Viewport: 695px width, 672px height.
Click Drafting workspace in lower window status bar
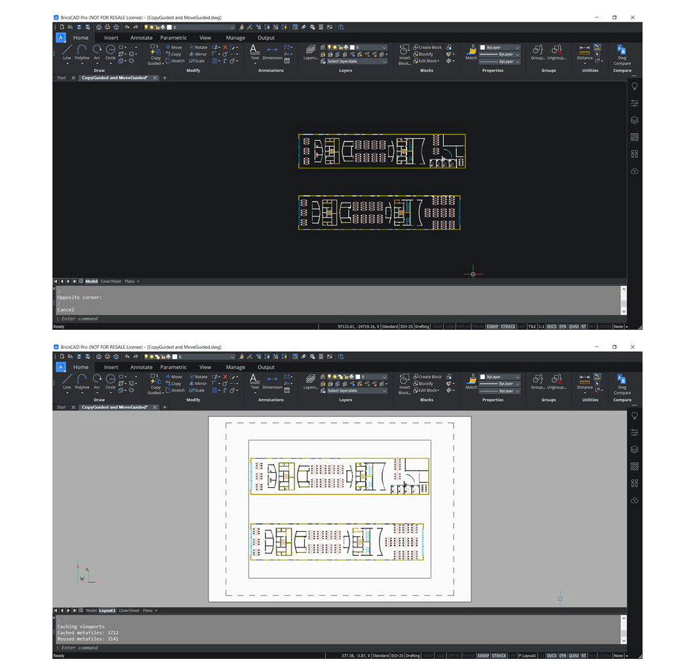[412, 656]
